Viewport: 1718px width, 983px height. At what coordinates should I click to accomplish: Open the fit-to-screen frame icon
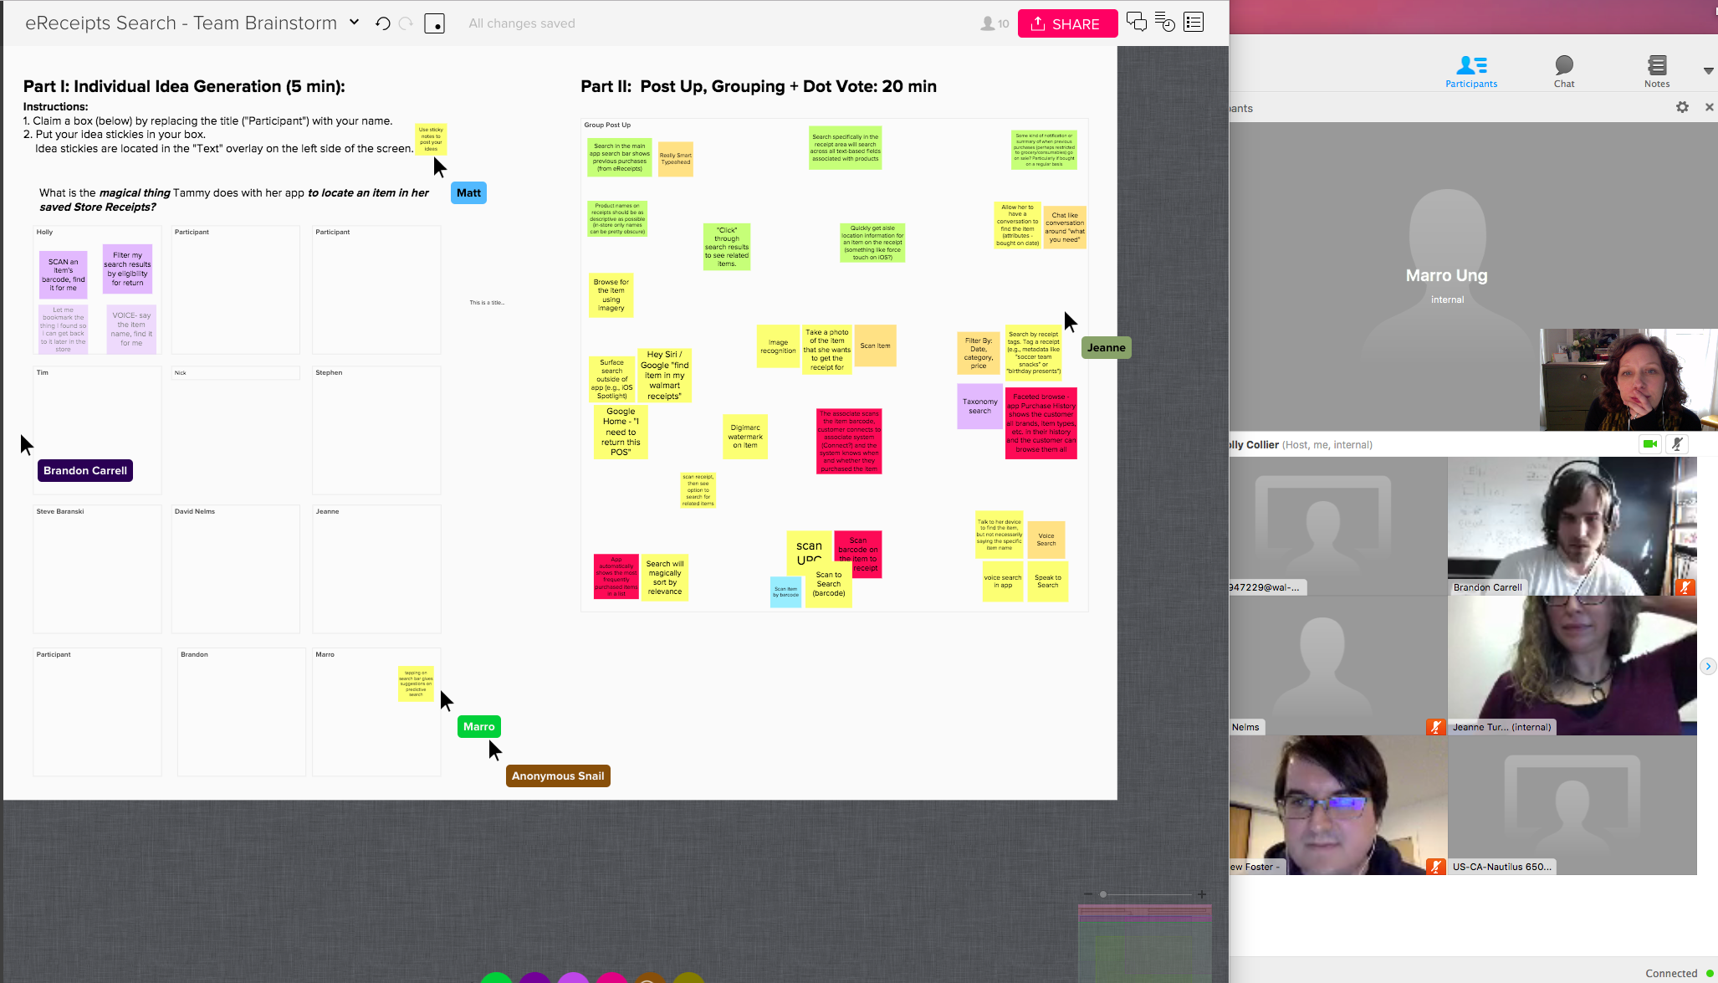(434, 23)
